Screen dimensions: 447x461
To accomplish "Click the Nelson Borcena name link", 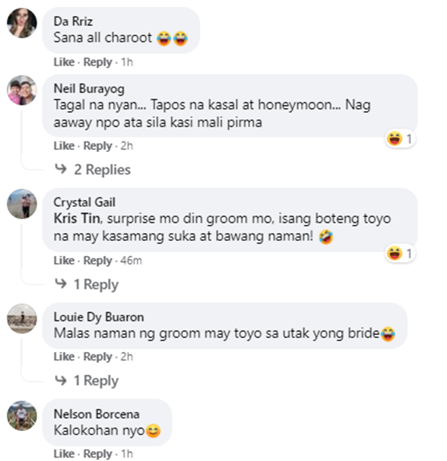I will 97,414.
